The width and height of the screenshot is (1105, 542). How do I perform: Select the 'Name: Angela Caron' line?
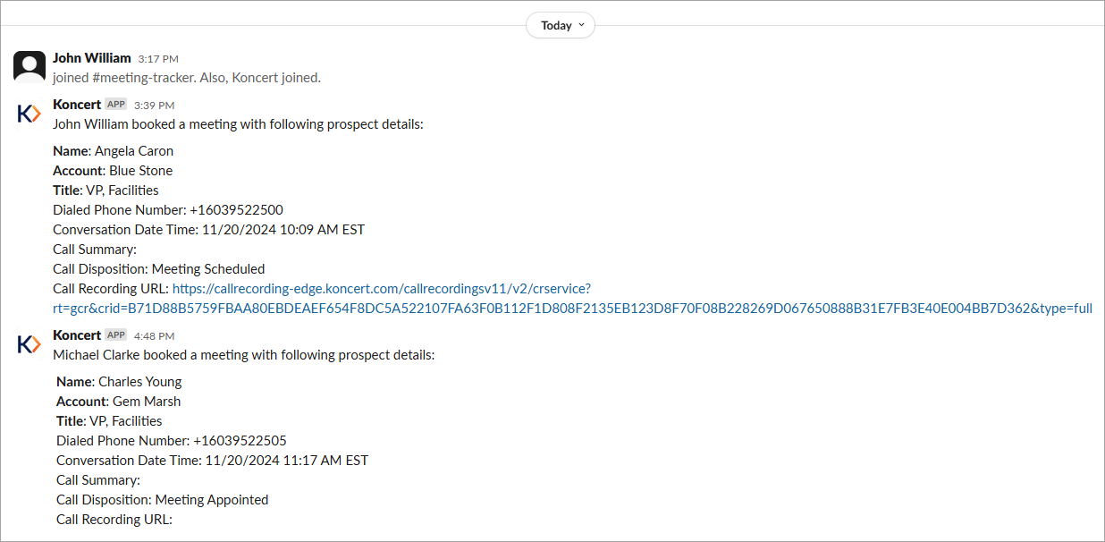click(x=114, y=151)
